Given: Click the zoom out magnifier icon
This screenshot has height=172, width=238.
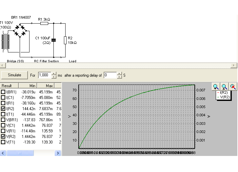Looking at the screenshot, I should (x=224, y=87).
